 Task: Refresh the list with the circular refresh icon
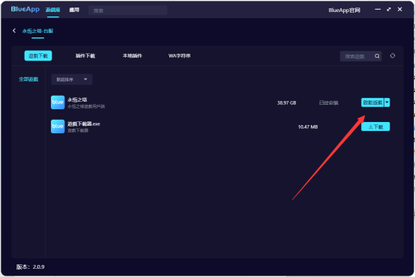[x=393, y=55]
